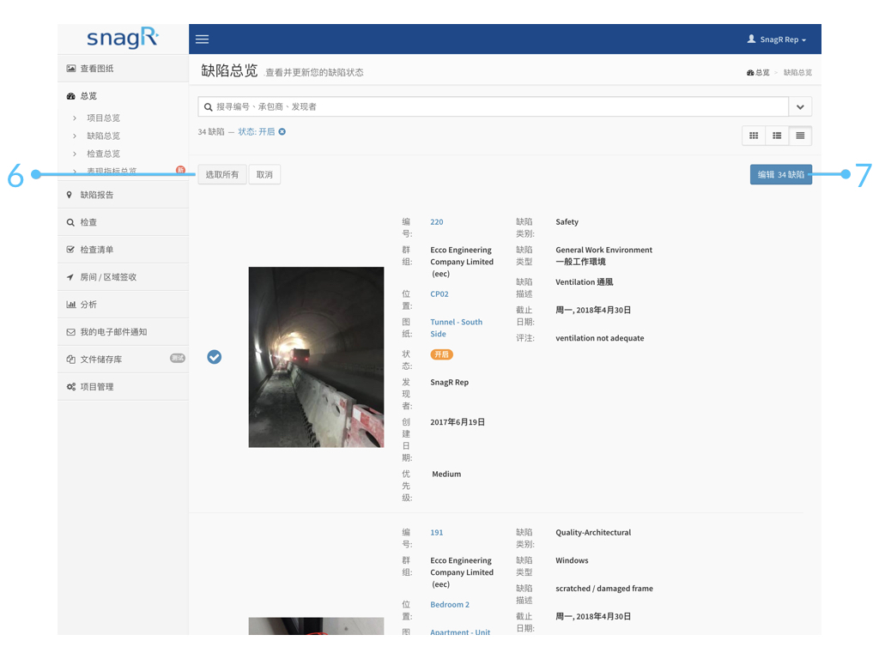
Task: Switch to thumbnail list view
Action: click(777, 136)
